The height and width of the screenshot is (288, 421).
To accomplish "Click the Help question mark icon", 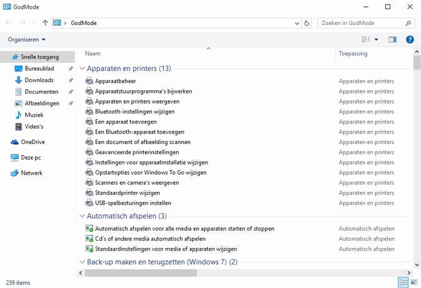I will tap(410, 39).
